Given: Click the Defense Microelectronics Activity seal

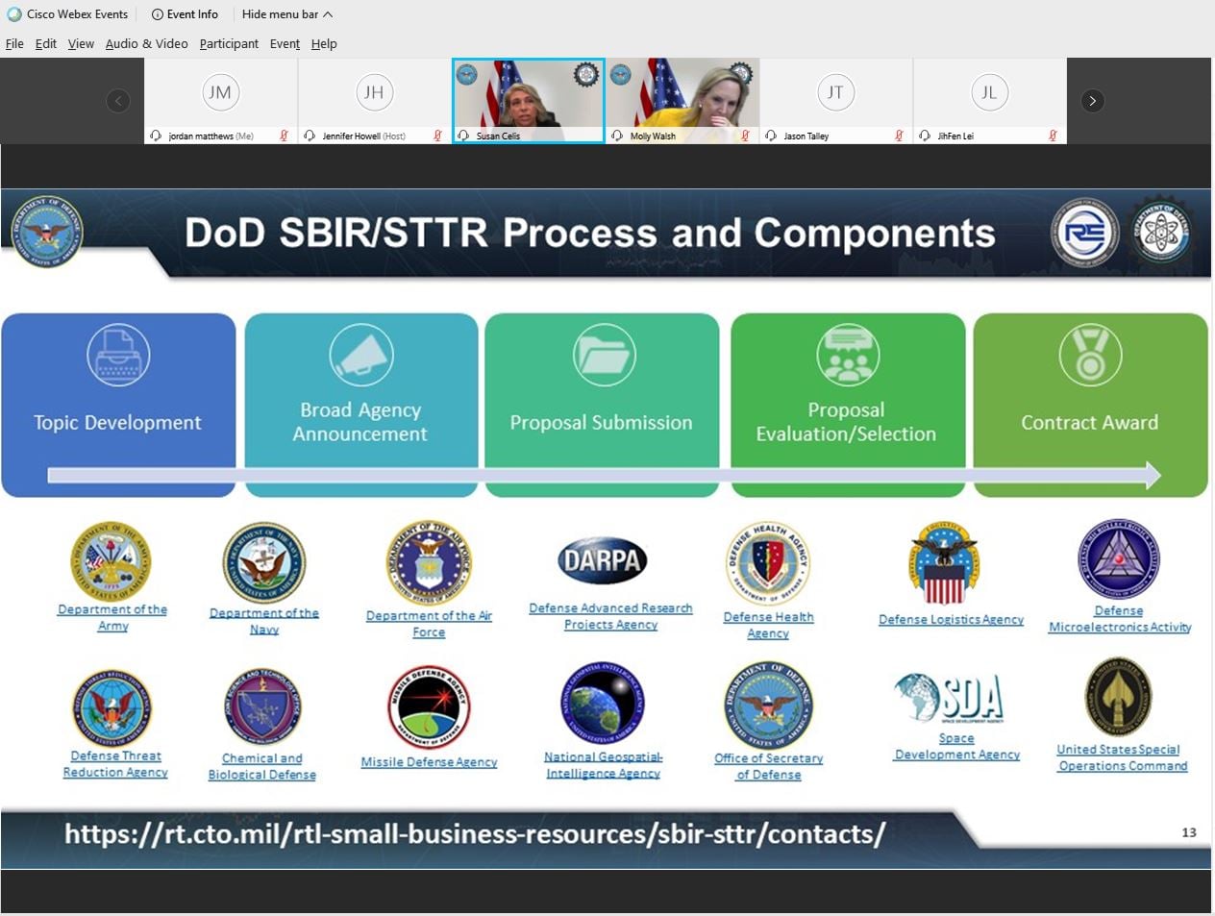Looking at the screenshot, I should click(1119, 559).
